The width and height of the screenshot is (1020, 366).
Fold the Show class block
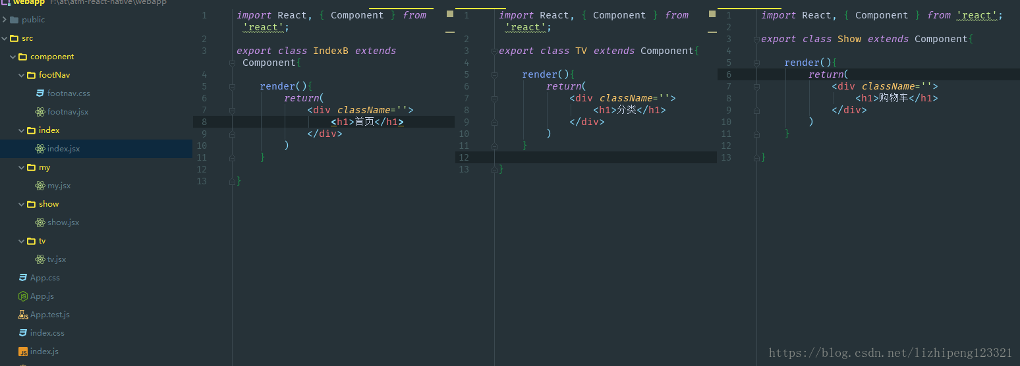[x=756, y=39]
